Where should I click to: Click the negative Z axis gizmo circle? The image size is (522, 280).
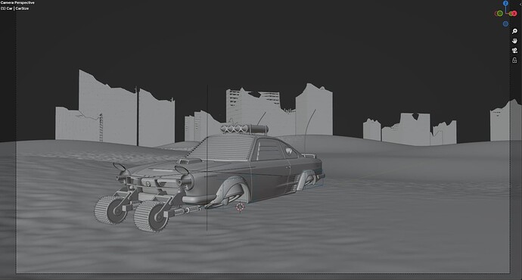click(x=505, y=24)
